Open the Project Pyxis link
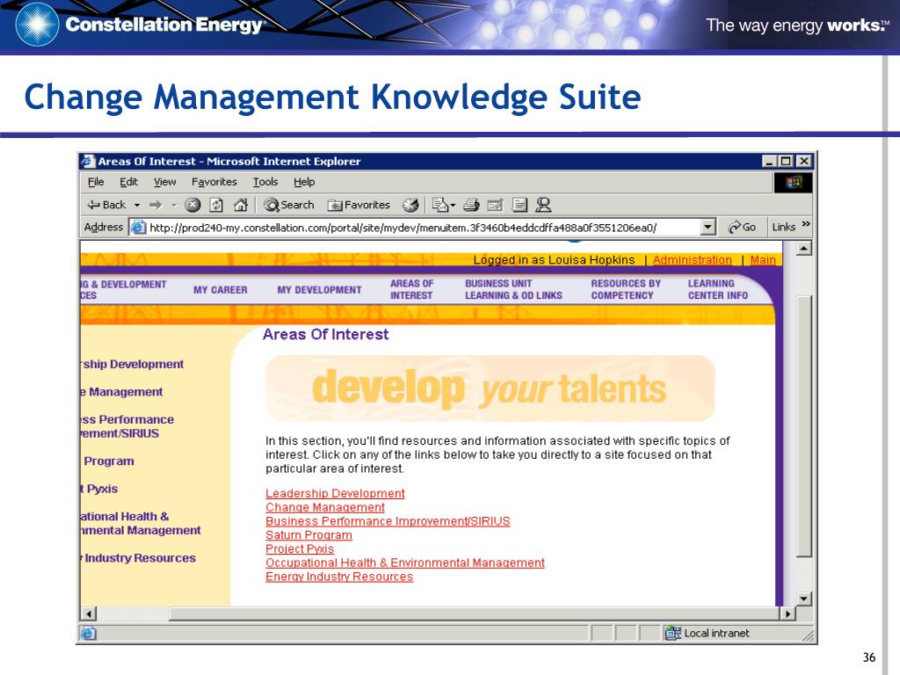The height and width of the screenshot is (675, 900). click(x=300, y=548)
